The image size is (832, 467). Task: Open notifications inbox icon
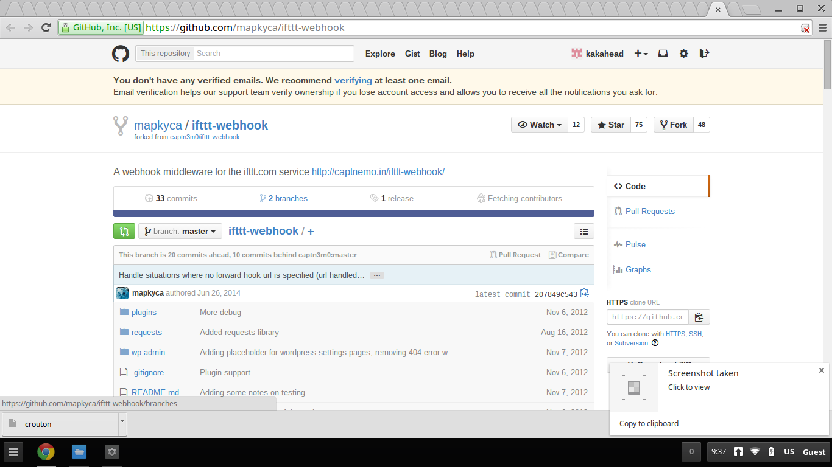pos(663,54)
